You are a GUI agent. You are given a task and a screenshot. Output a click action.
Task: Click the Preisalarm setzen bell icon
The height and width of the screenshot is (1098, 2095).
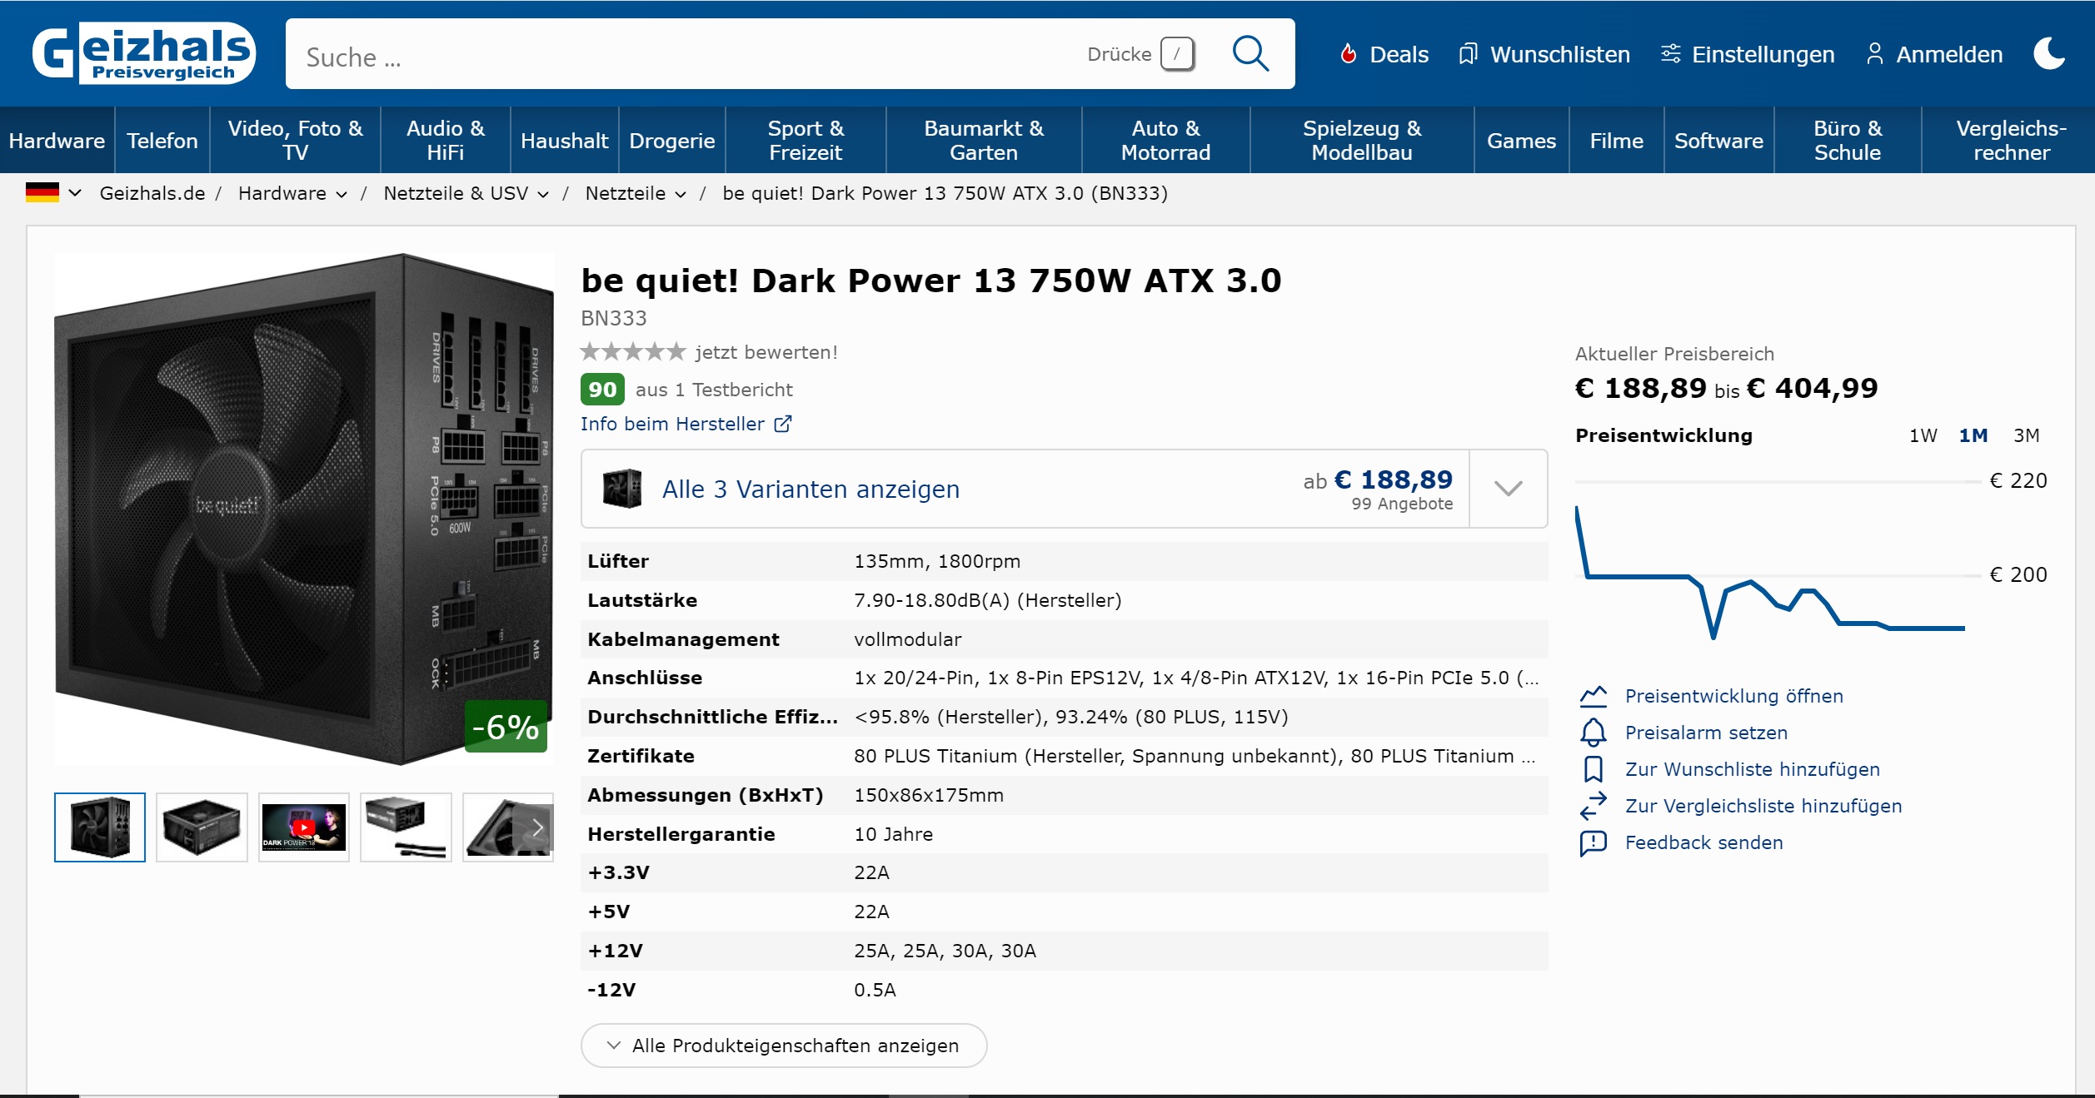click(1593, 733)
